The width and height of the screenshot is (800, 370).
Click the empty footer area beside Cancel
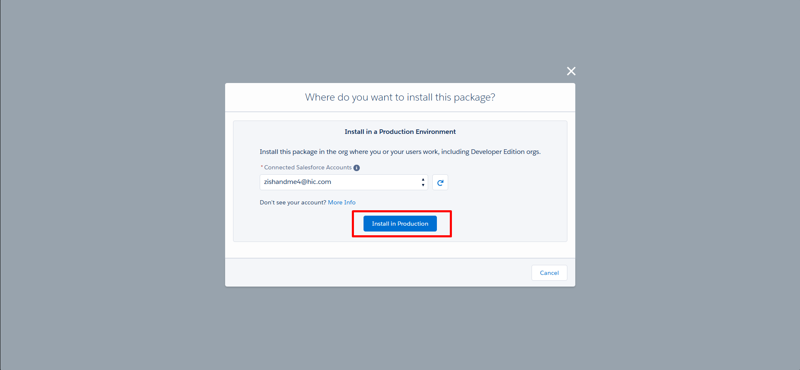click(375, 273)
